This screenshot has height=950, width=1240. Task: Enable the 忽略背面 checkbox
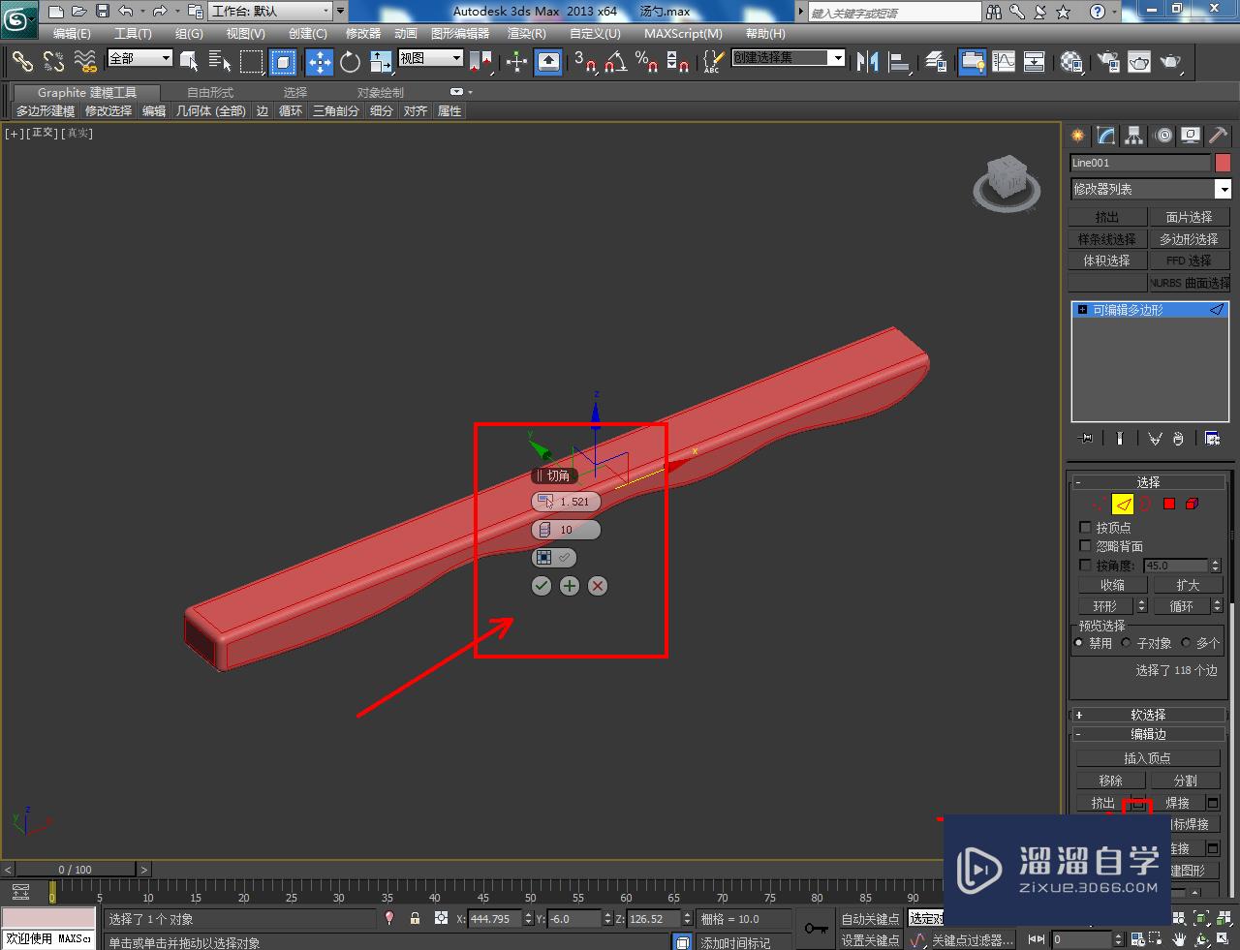click(x=1085, y=546)
